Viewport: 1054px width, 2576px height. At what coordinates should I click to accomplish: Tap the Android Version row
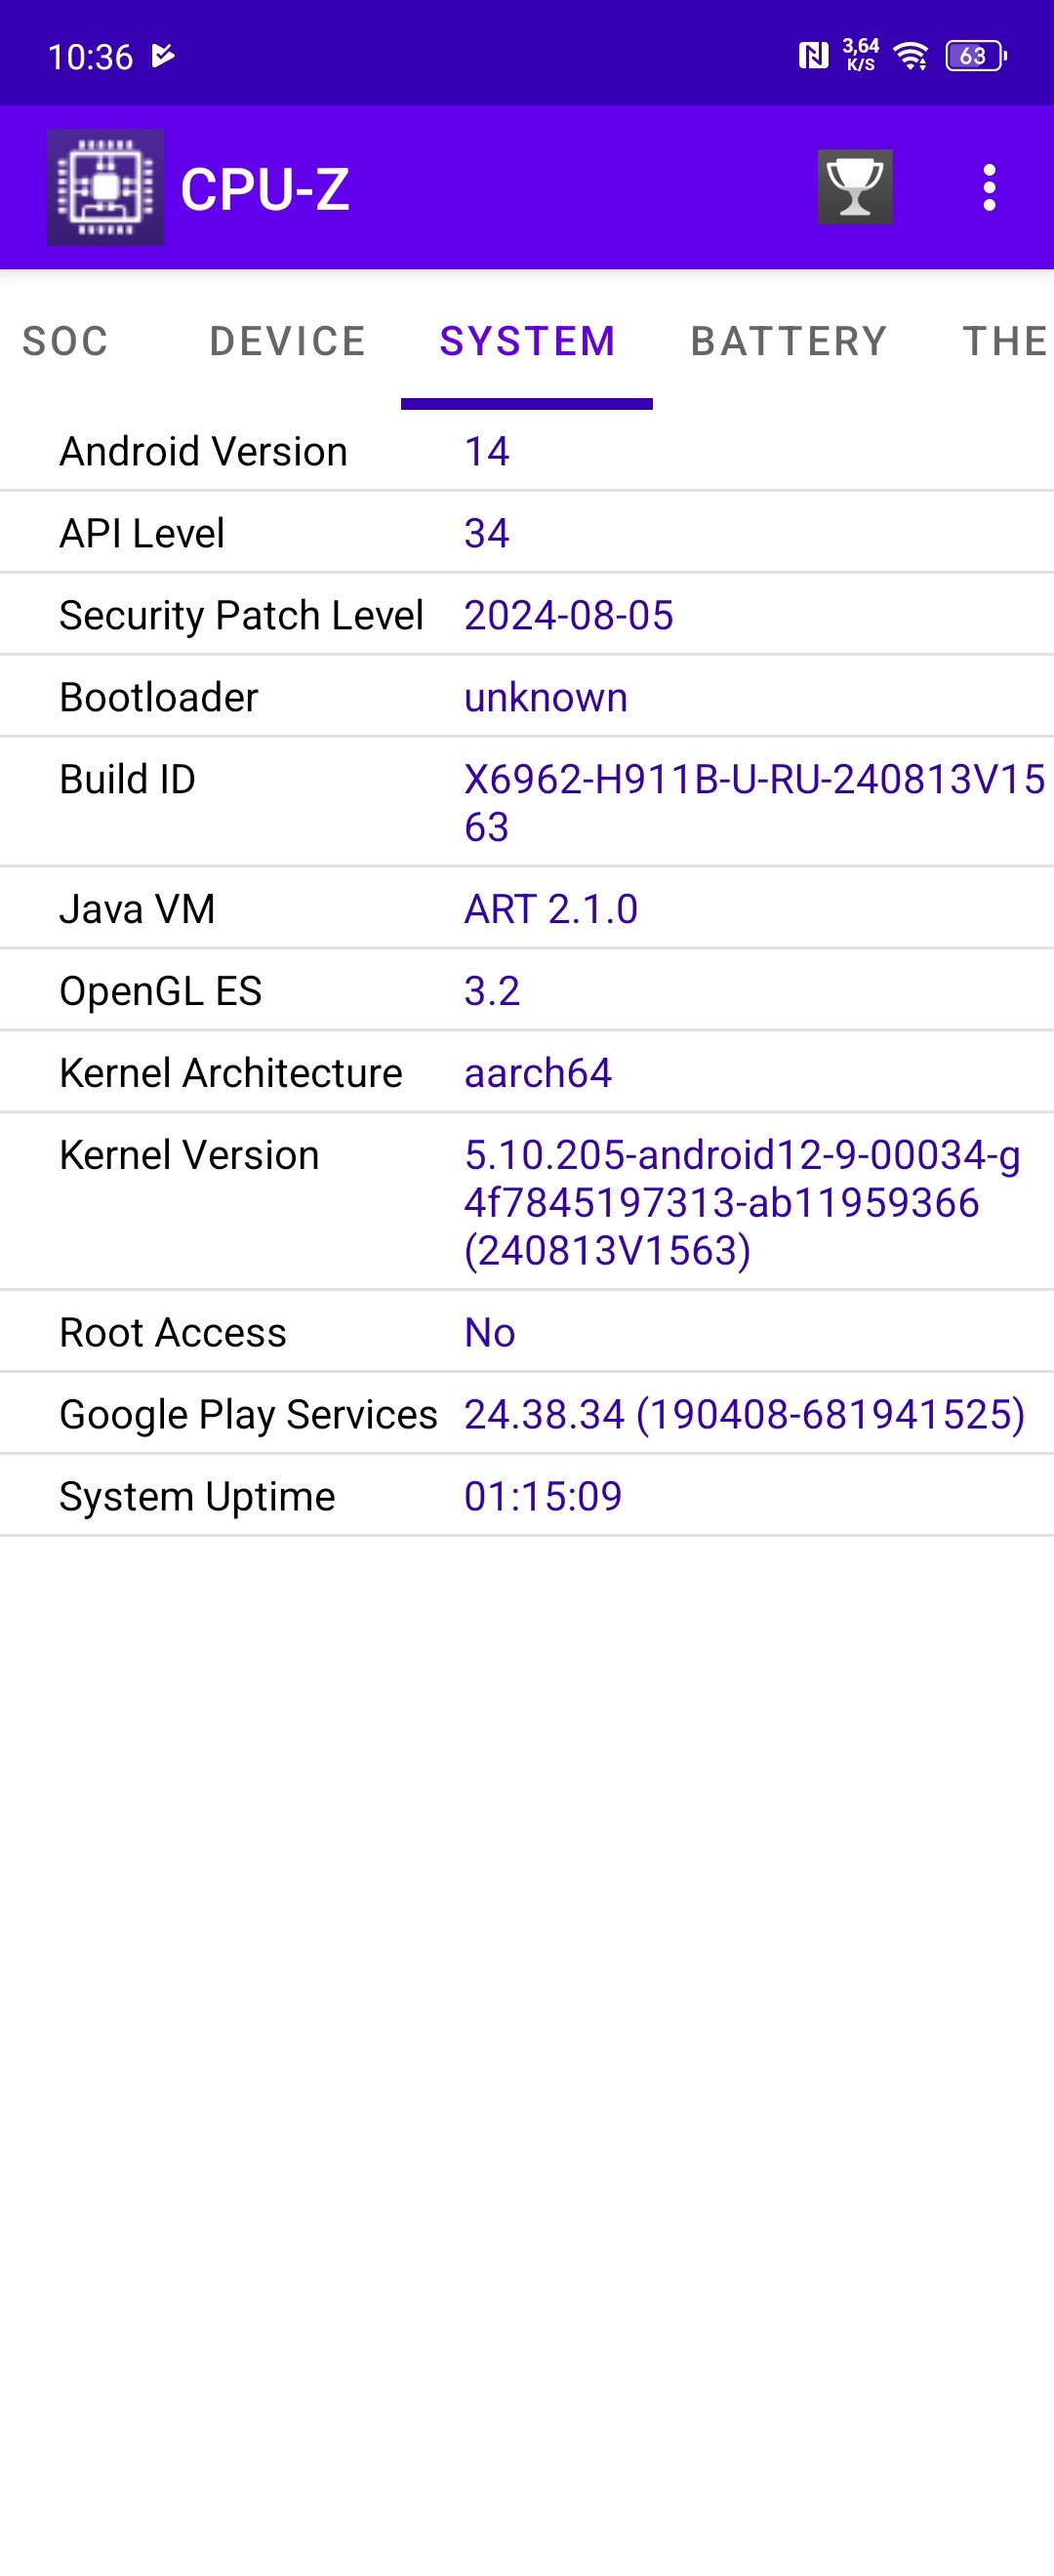527,451
